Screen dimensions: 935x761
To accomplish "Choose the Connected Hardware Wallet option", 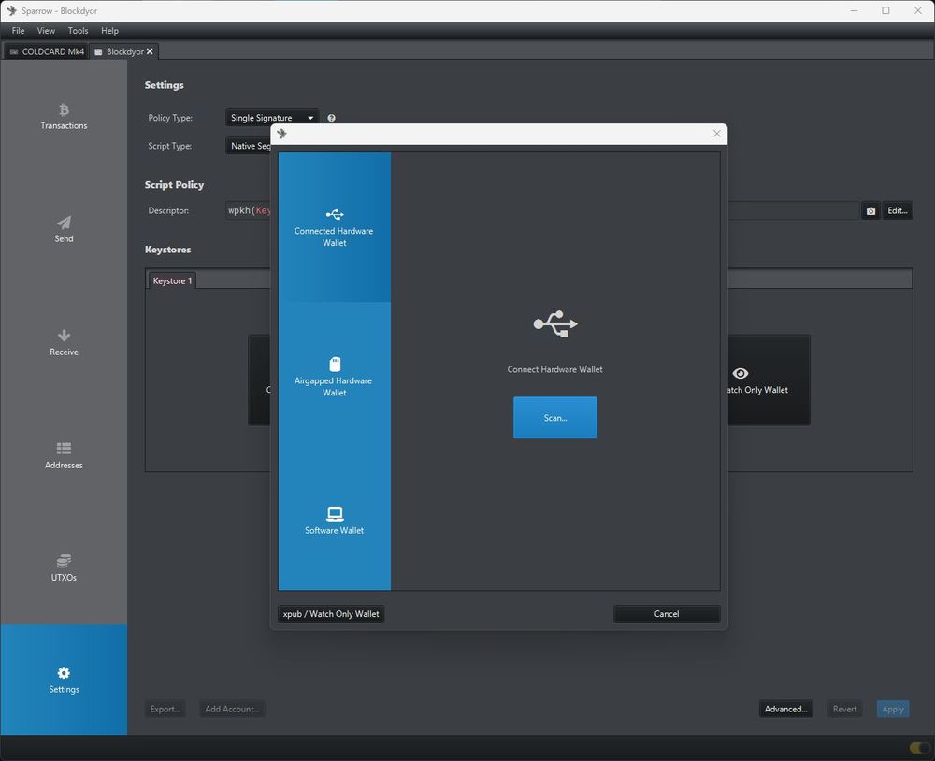I will 334,226.
